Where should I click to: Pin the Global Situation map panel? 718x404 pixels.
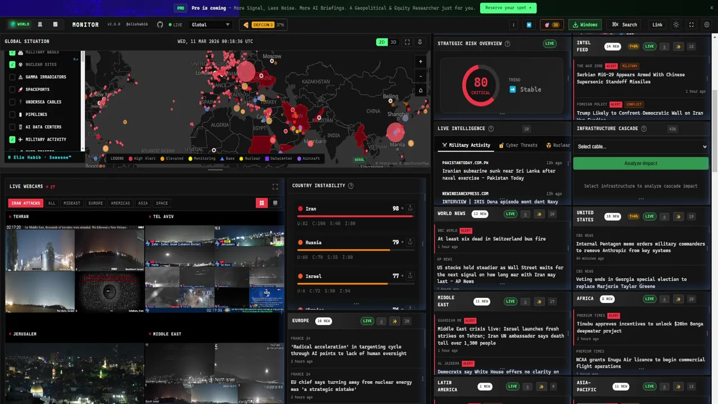click(420, 42)
